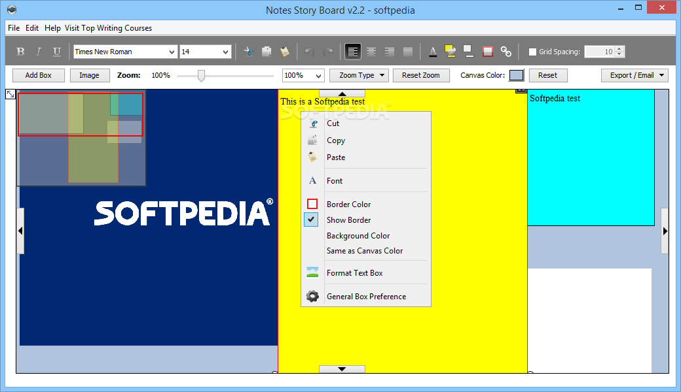Click the application icon in title bar
The width and height of the screenshot is (681, 392).
coord(12,10)
